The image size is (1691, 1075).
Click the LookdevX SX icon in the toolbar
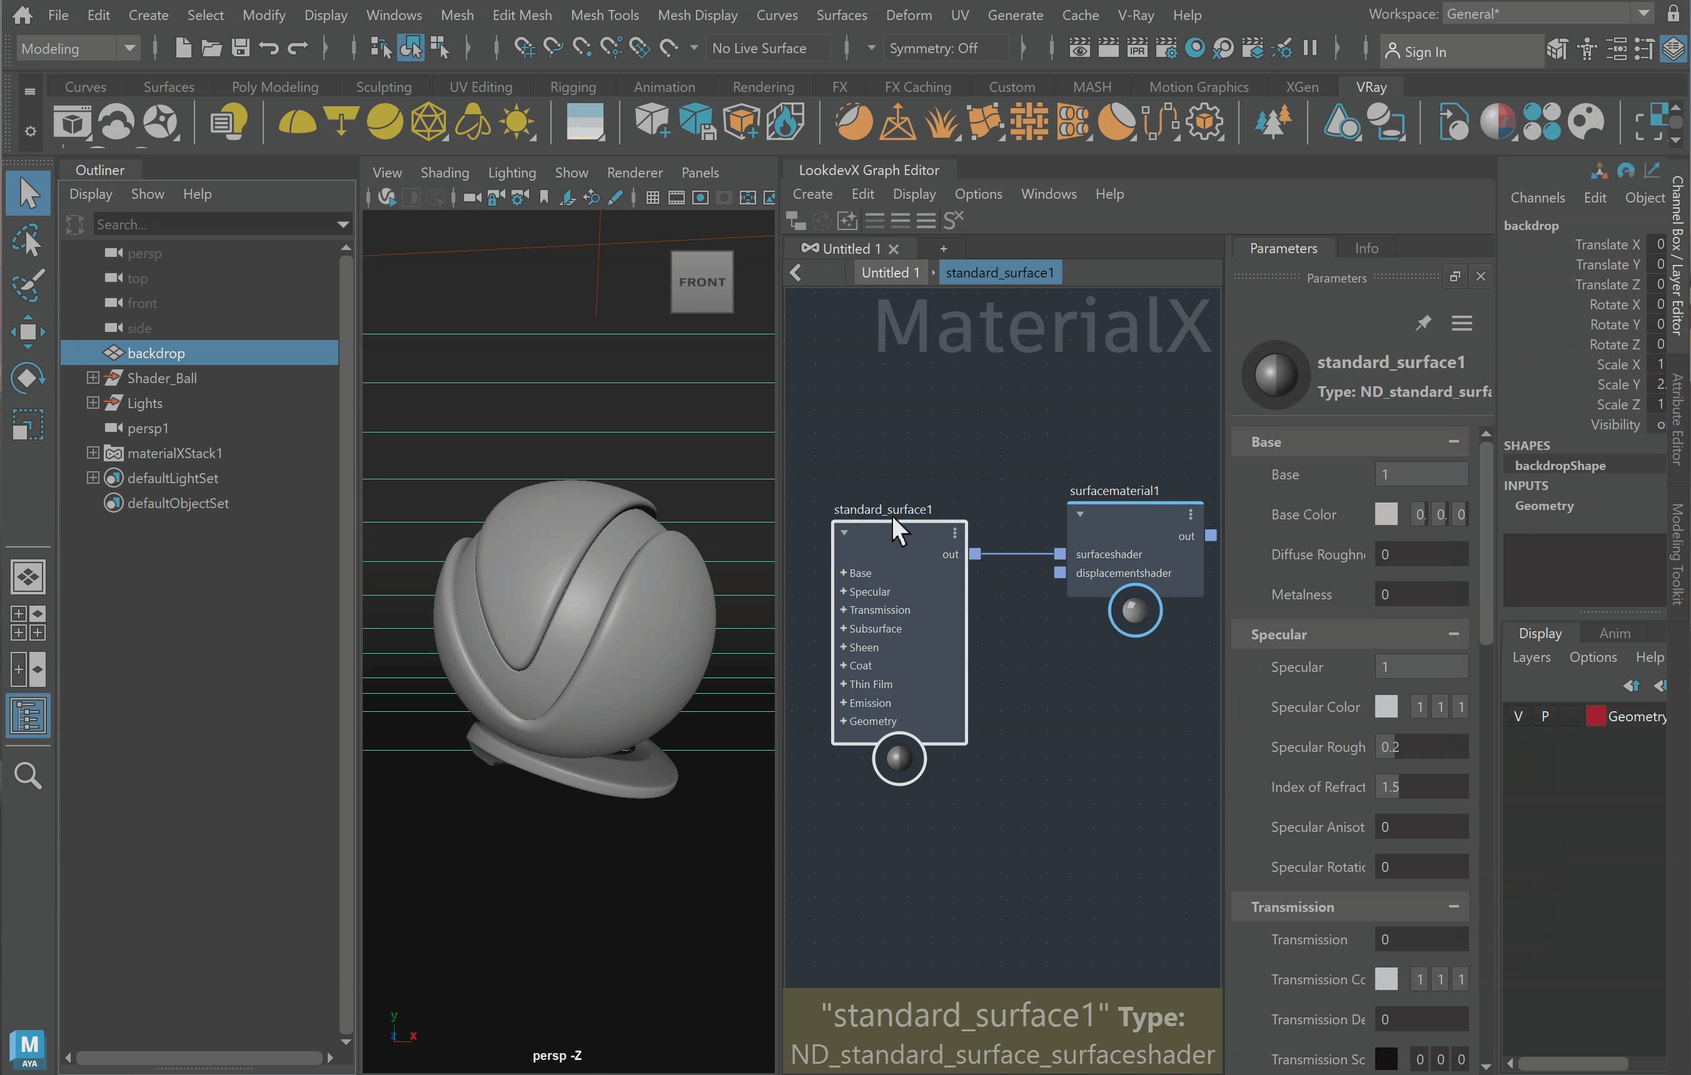[952, 221]
